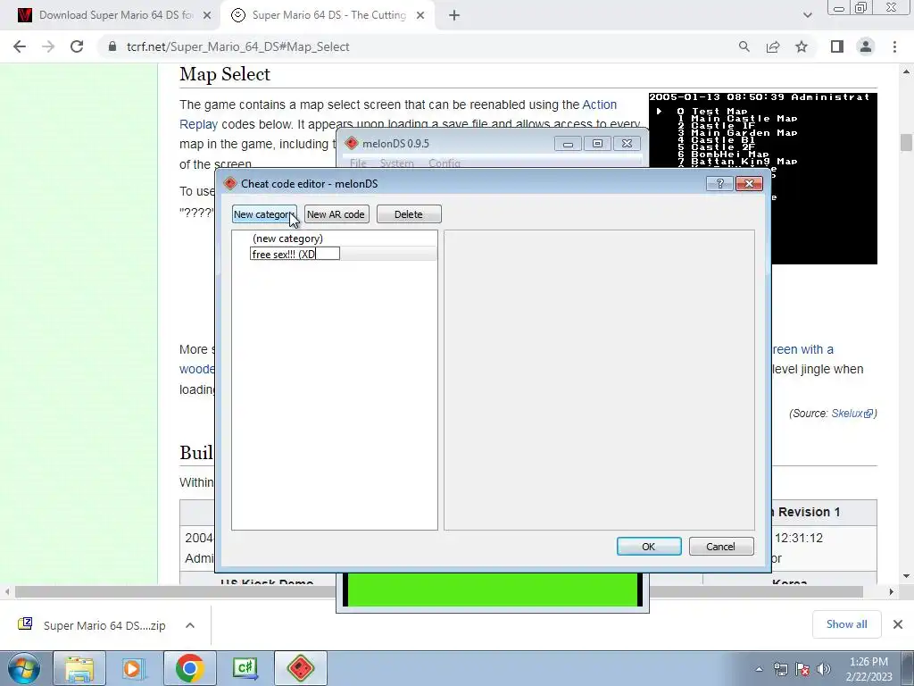914x686 pixels.
Task: Click the cheat editor help question-mark button
Action: pos(720,184)
